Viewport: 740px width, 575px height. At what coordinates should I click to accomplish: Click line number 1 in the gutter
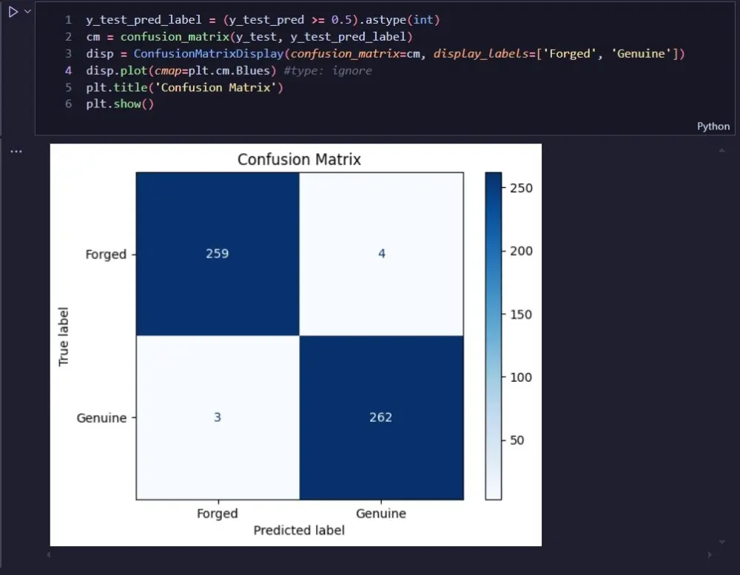tap(68, 19)
